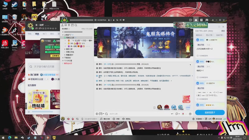Click the 修改 link in partner panel
Viewport: 249px width, 140px height.
pos(223,31)
